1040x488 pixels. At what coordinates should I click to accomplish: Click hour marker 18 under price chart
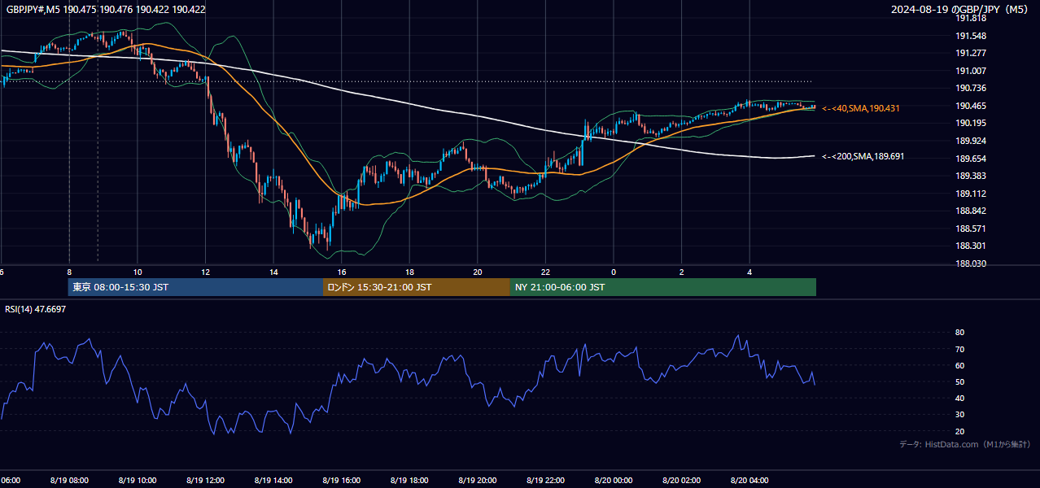409,272
